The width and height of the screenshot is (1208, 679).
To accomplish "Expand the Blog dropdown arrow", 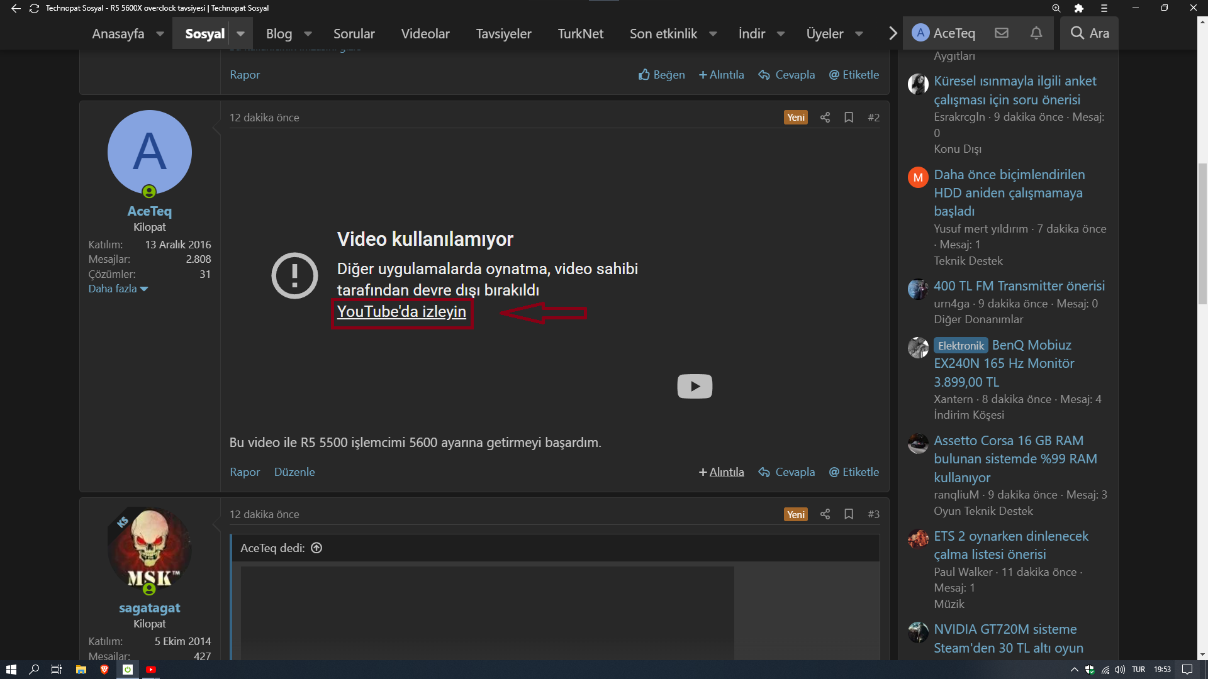I will click(308, 34).
